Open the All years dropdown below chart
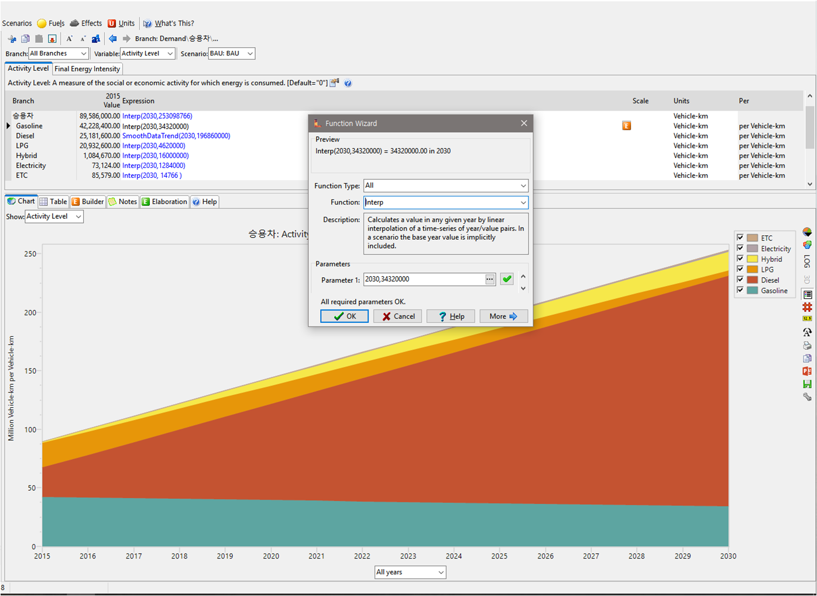The image size is (817, 596). [x=410, y=572]
